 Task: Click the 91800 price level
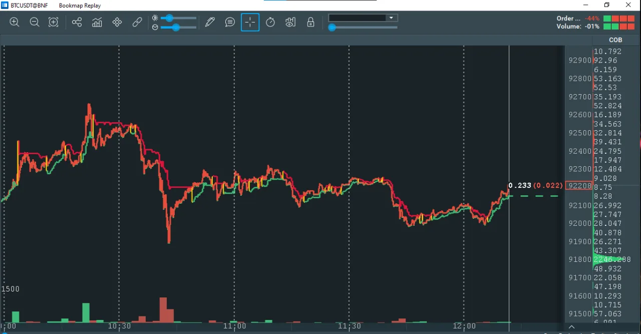580,259
